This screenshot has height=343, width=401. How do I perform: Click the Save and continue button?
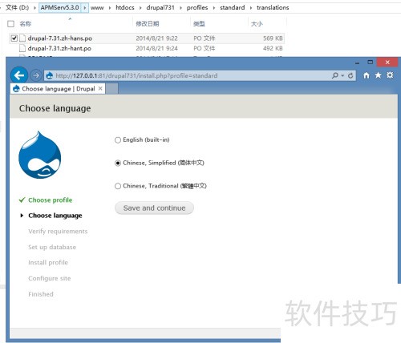coord(154,208)
